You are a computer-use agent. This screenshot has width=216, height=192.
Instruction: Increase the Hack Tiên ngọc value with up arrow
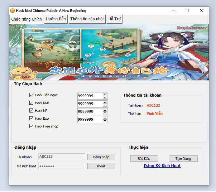click(x=105, y=95)
